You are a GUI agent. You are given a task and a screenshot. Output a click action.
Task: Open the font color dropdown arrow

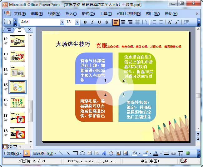161,153
